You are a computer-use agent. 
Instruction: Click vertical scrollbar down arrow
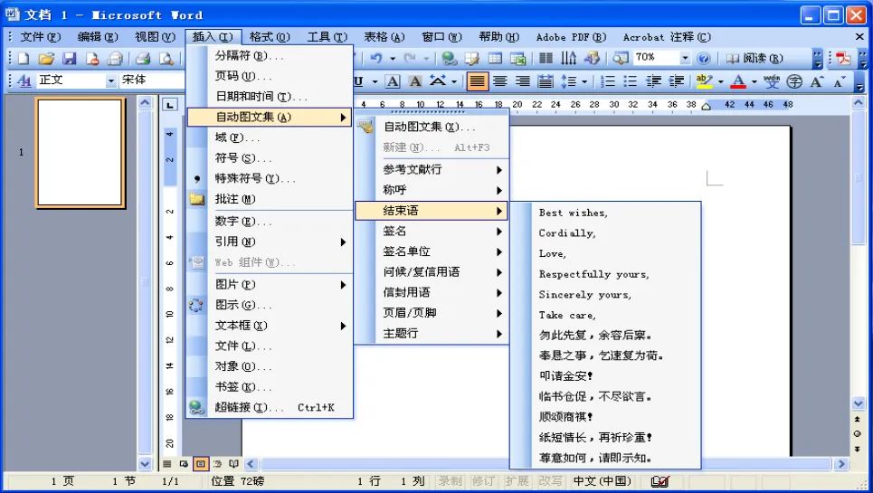(858, 403)
